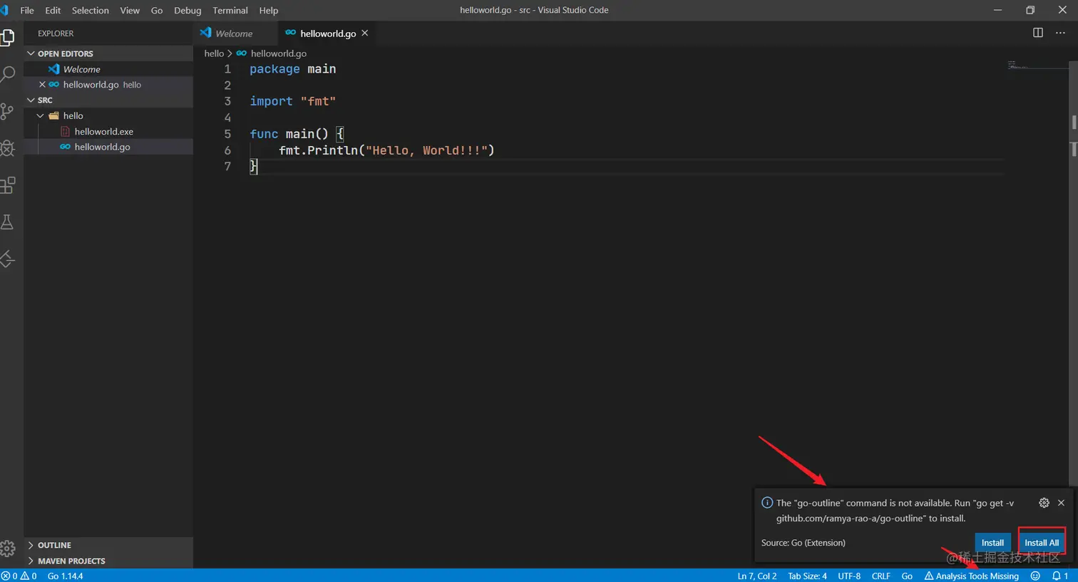Open the View menu
1078x582 pixels.
click(130, 10)
